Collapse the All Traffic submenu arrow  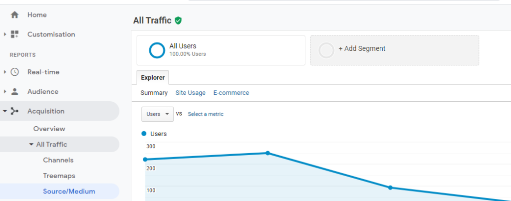(31, 144)
